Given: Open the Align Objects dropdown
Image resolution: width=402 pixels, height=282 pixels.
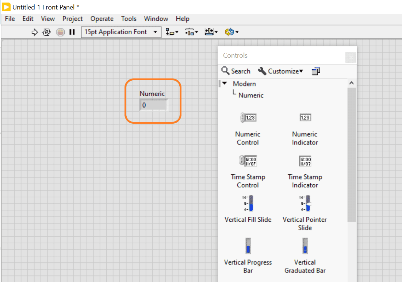Looking at the screenshot, I should [x=172, y=32].
